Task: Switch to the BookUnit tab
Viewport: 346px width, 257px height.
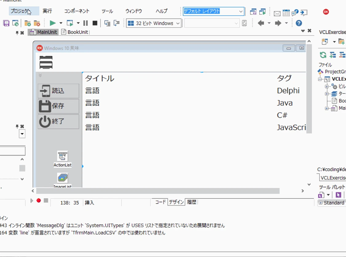Action: click(75, 32)
